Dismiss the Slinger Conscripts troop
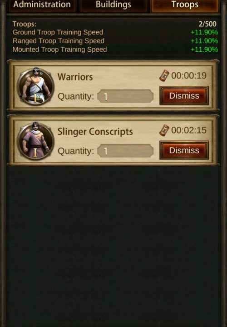Image resolution: width=227 pixels, height=327 pixels. pyautogui.click(x=184, y=150)
